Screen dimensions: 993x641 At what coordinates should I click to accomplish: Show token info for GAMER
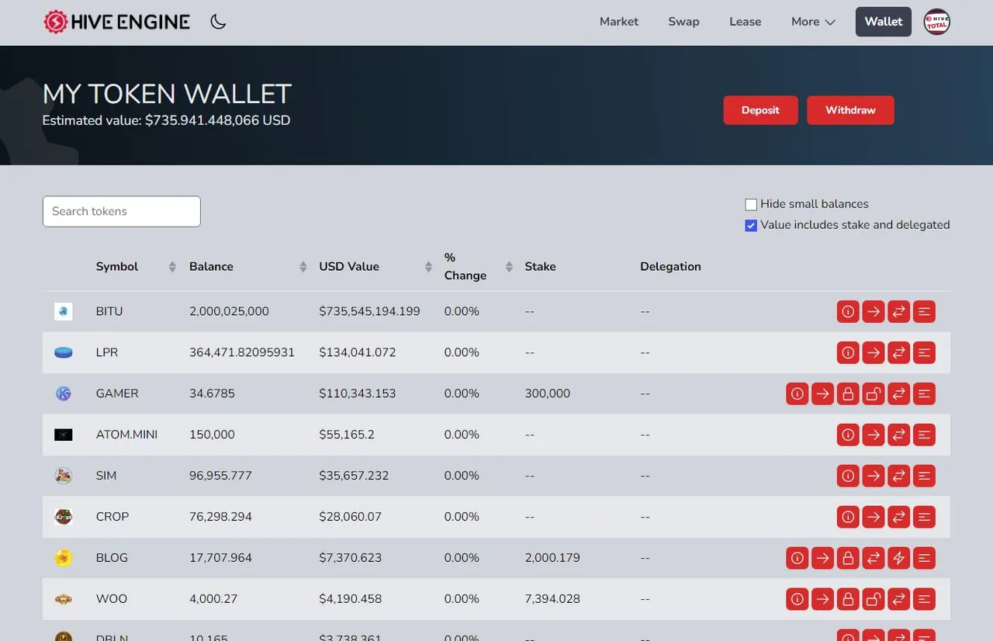pos(798,394)
